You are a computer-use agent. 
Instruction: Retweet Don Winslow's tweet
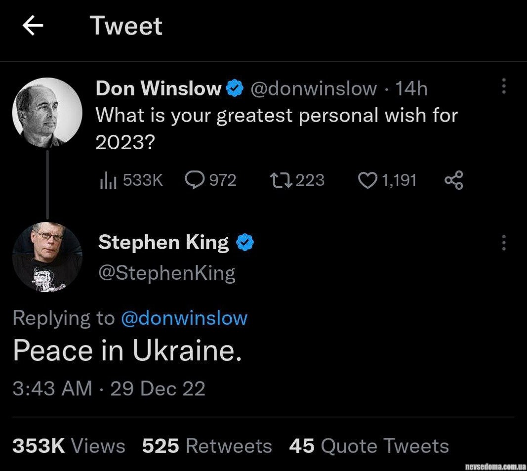point(280,180)
